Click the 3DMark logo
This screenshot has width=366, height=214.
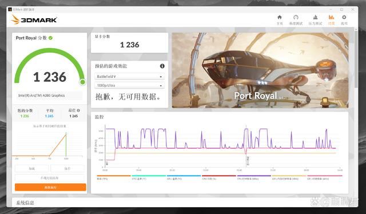34,19
